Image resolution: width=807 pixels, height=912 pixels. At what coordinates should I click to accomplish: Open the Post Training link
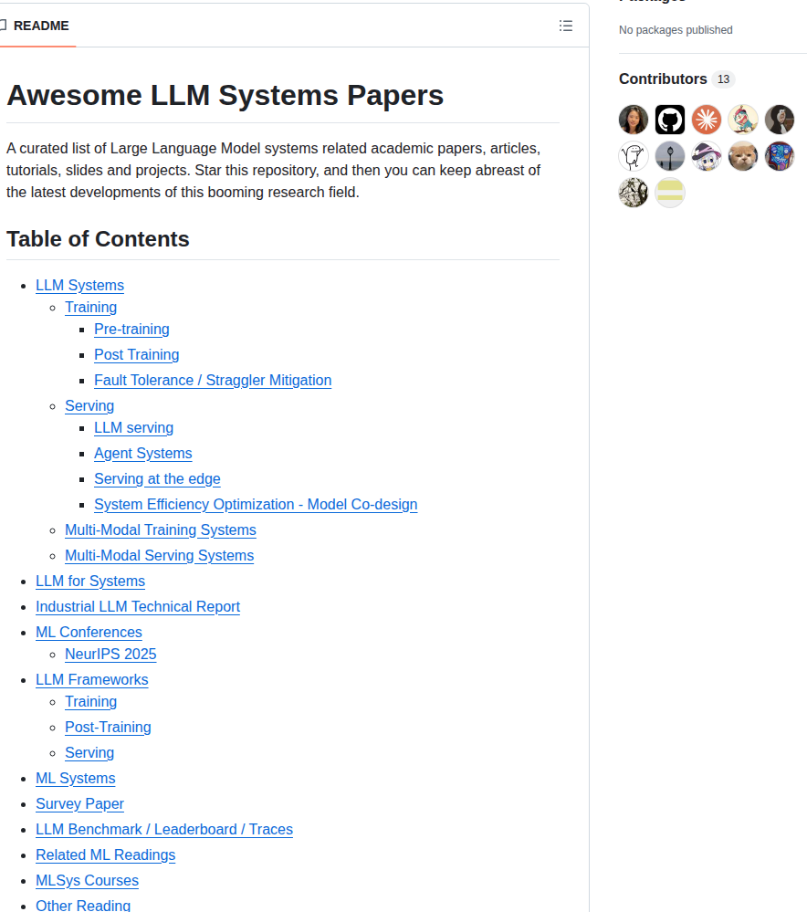pos(137,354)
